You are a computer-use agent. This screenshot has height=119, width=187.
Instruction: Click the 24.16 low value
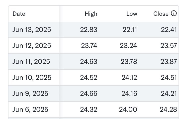point(129,94)
